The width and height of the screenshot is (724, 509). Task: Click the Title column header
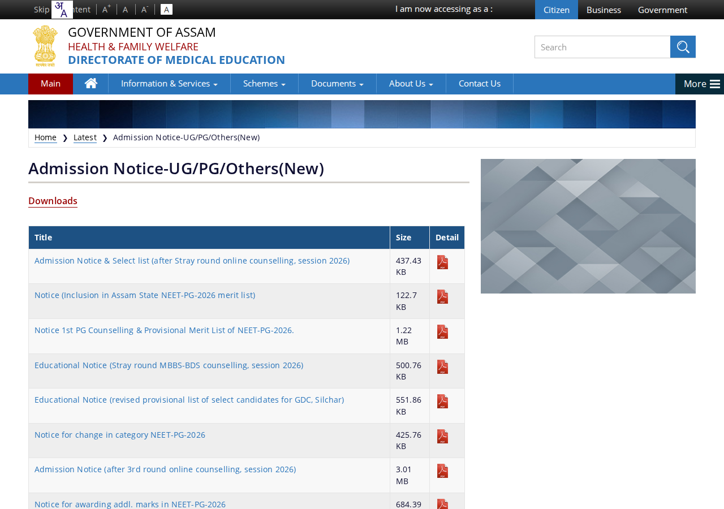[x=209, y=238]
